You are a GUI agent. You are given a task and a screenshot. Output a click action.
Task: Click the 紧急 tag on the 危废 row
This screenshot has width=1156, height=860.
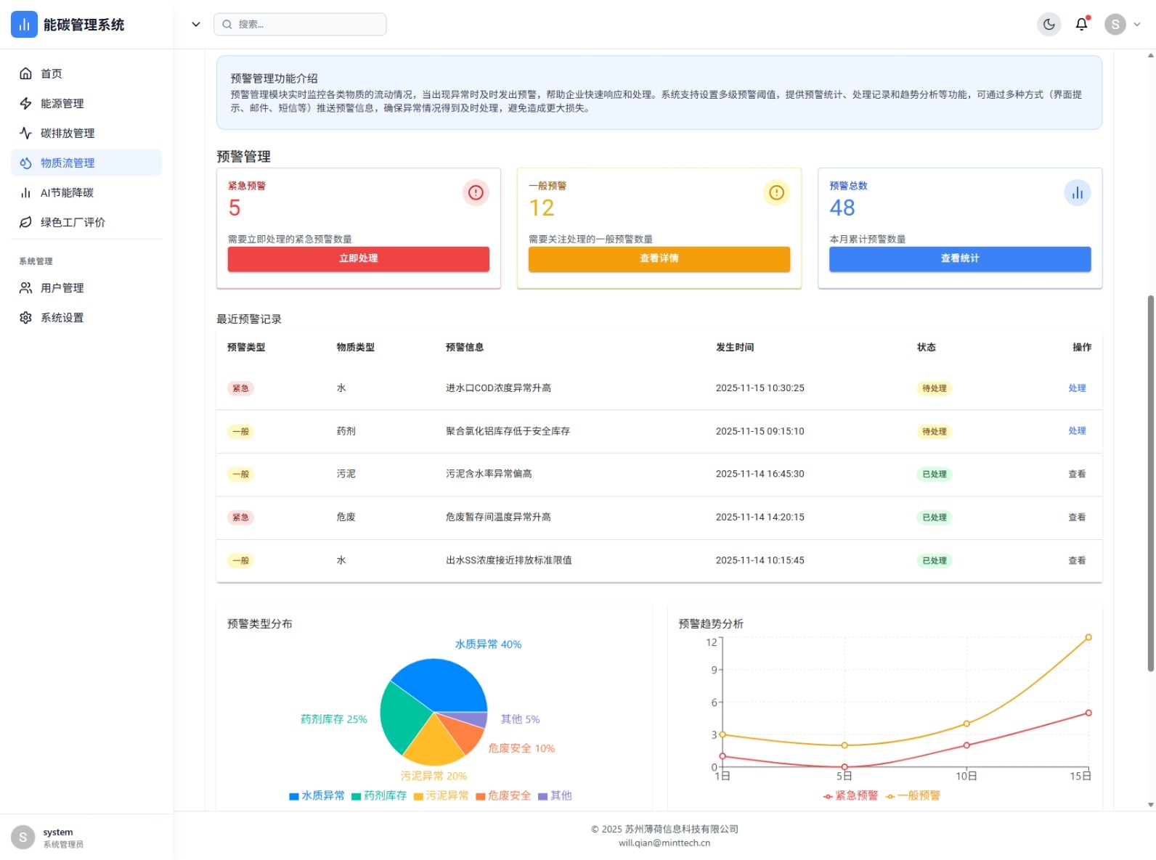click(x=240, y=517)
